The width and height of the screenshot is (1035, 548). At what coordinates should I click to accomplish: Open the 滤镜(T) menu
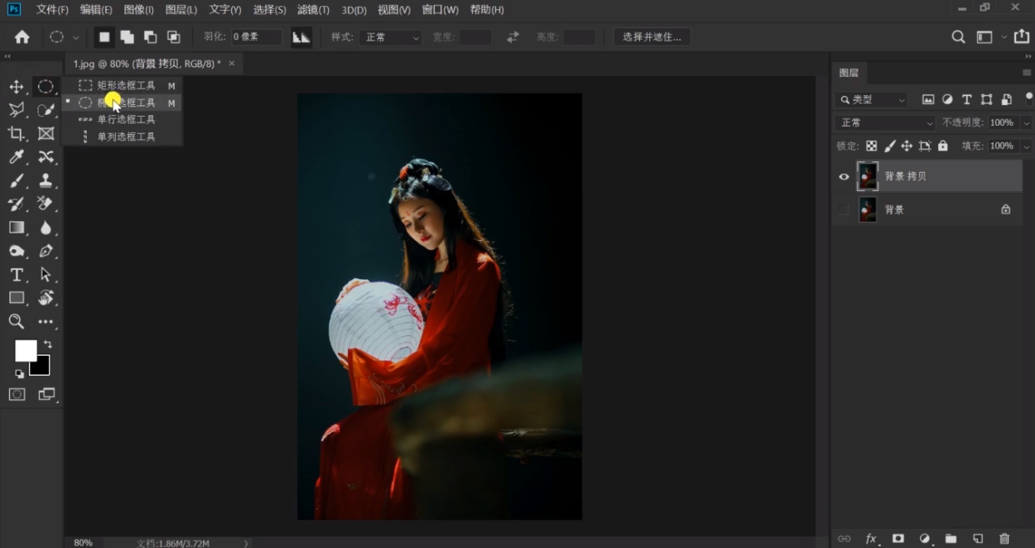coord(313,10)
